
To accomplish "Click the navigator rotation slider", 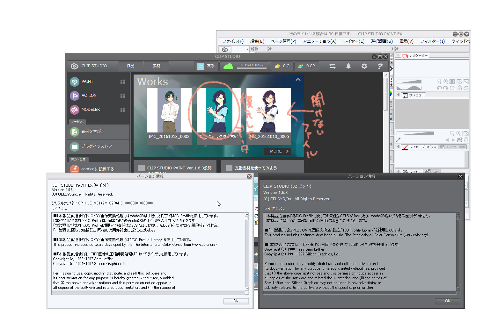I will (x=409, y=88).
